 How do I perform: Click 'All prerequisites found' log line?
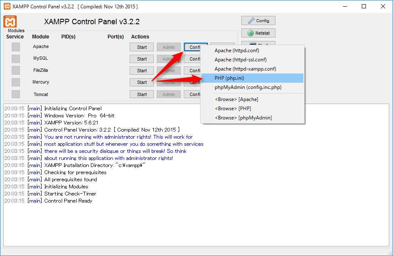[50, 180]
